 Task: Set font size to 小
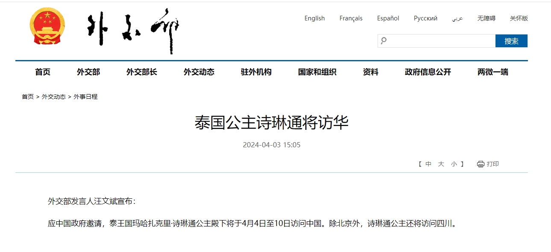[454, 164]
